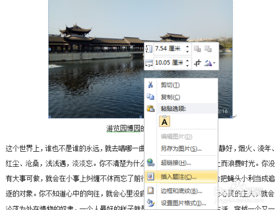Click the Borders and Shading icon
This screenshot has height=210, width=280.
151,190
